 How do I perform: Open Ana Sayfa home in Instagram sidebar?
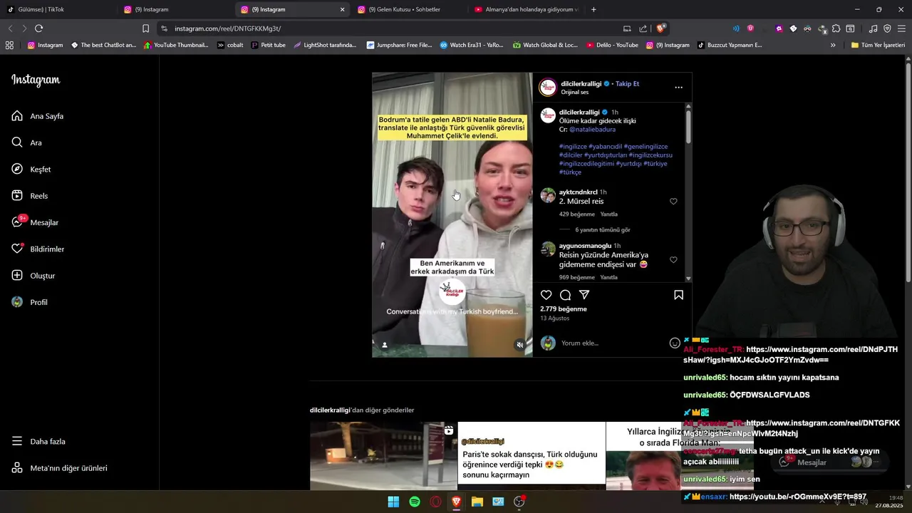[37, 116]
